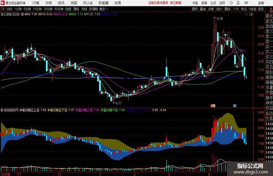Click the 开盘价幅下线: 7.49 label
The height and width of the screenshot is (176, 273).
click(113, 110)
